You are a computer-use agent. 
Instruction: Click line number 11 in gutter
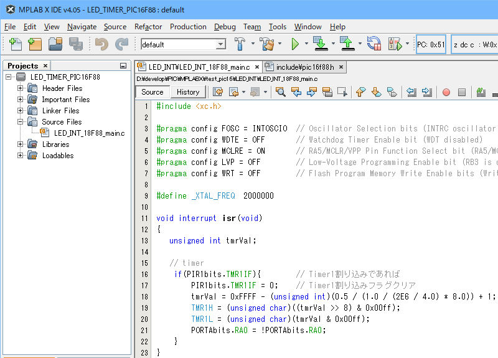pyautogui.click(x=144, y=219)
